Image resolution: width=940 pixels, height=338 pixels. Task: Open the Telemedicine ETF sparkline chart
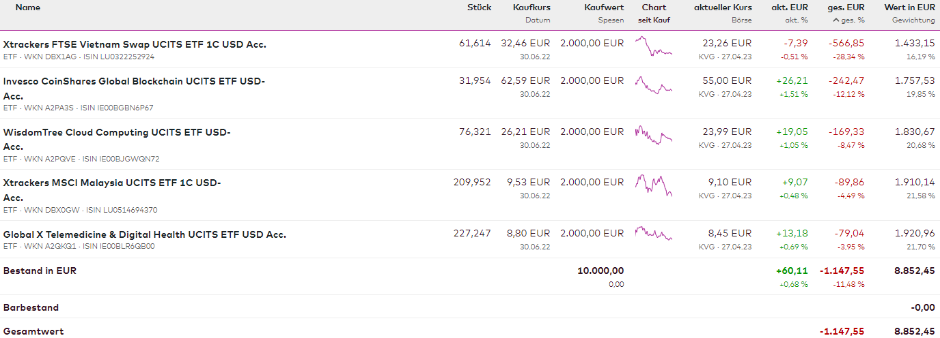tap(654, 234)
